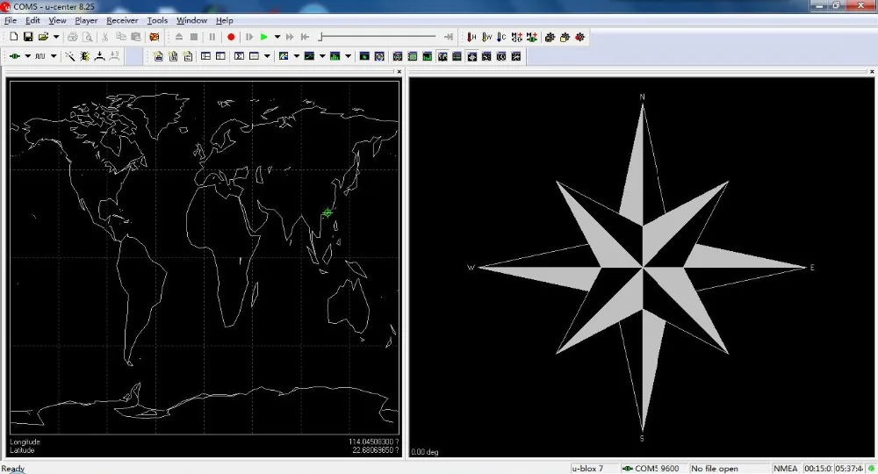Click the Paste clipboard icon

pos(135,37)
